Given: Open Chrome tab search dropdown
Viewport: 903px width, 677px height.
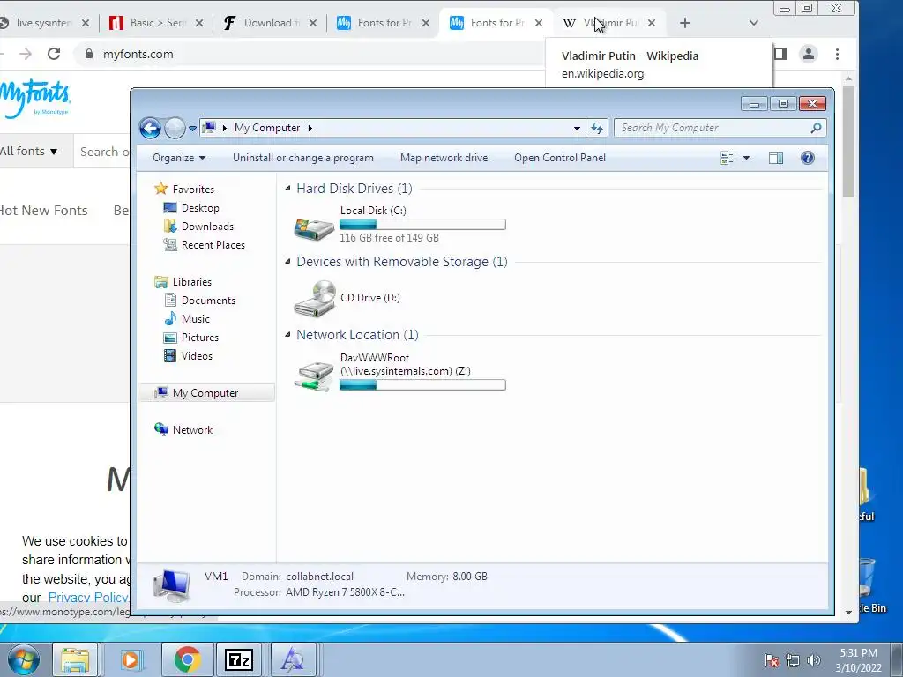Looking at the screenshot, I should pos(753,23).
